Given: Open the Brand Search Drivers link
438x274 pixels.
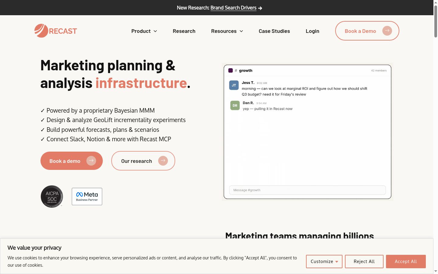Looking at the screenshot, I should coord(233,8).
